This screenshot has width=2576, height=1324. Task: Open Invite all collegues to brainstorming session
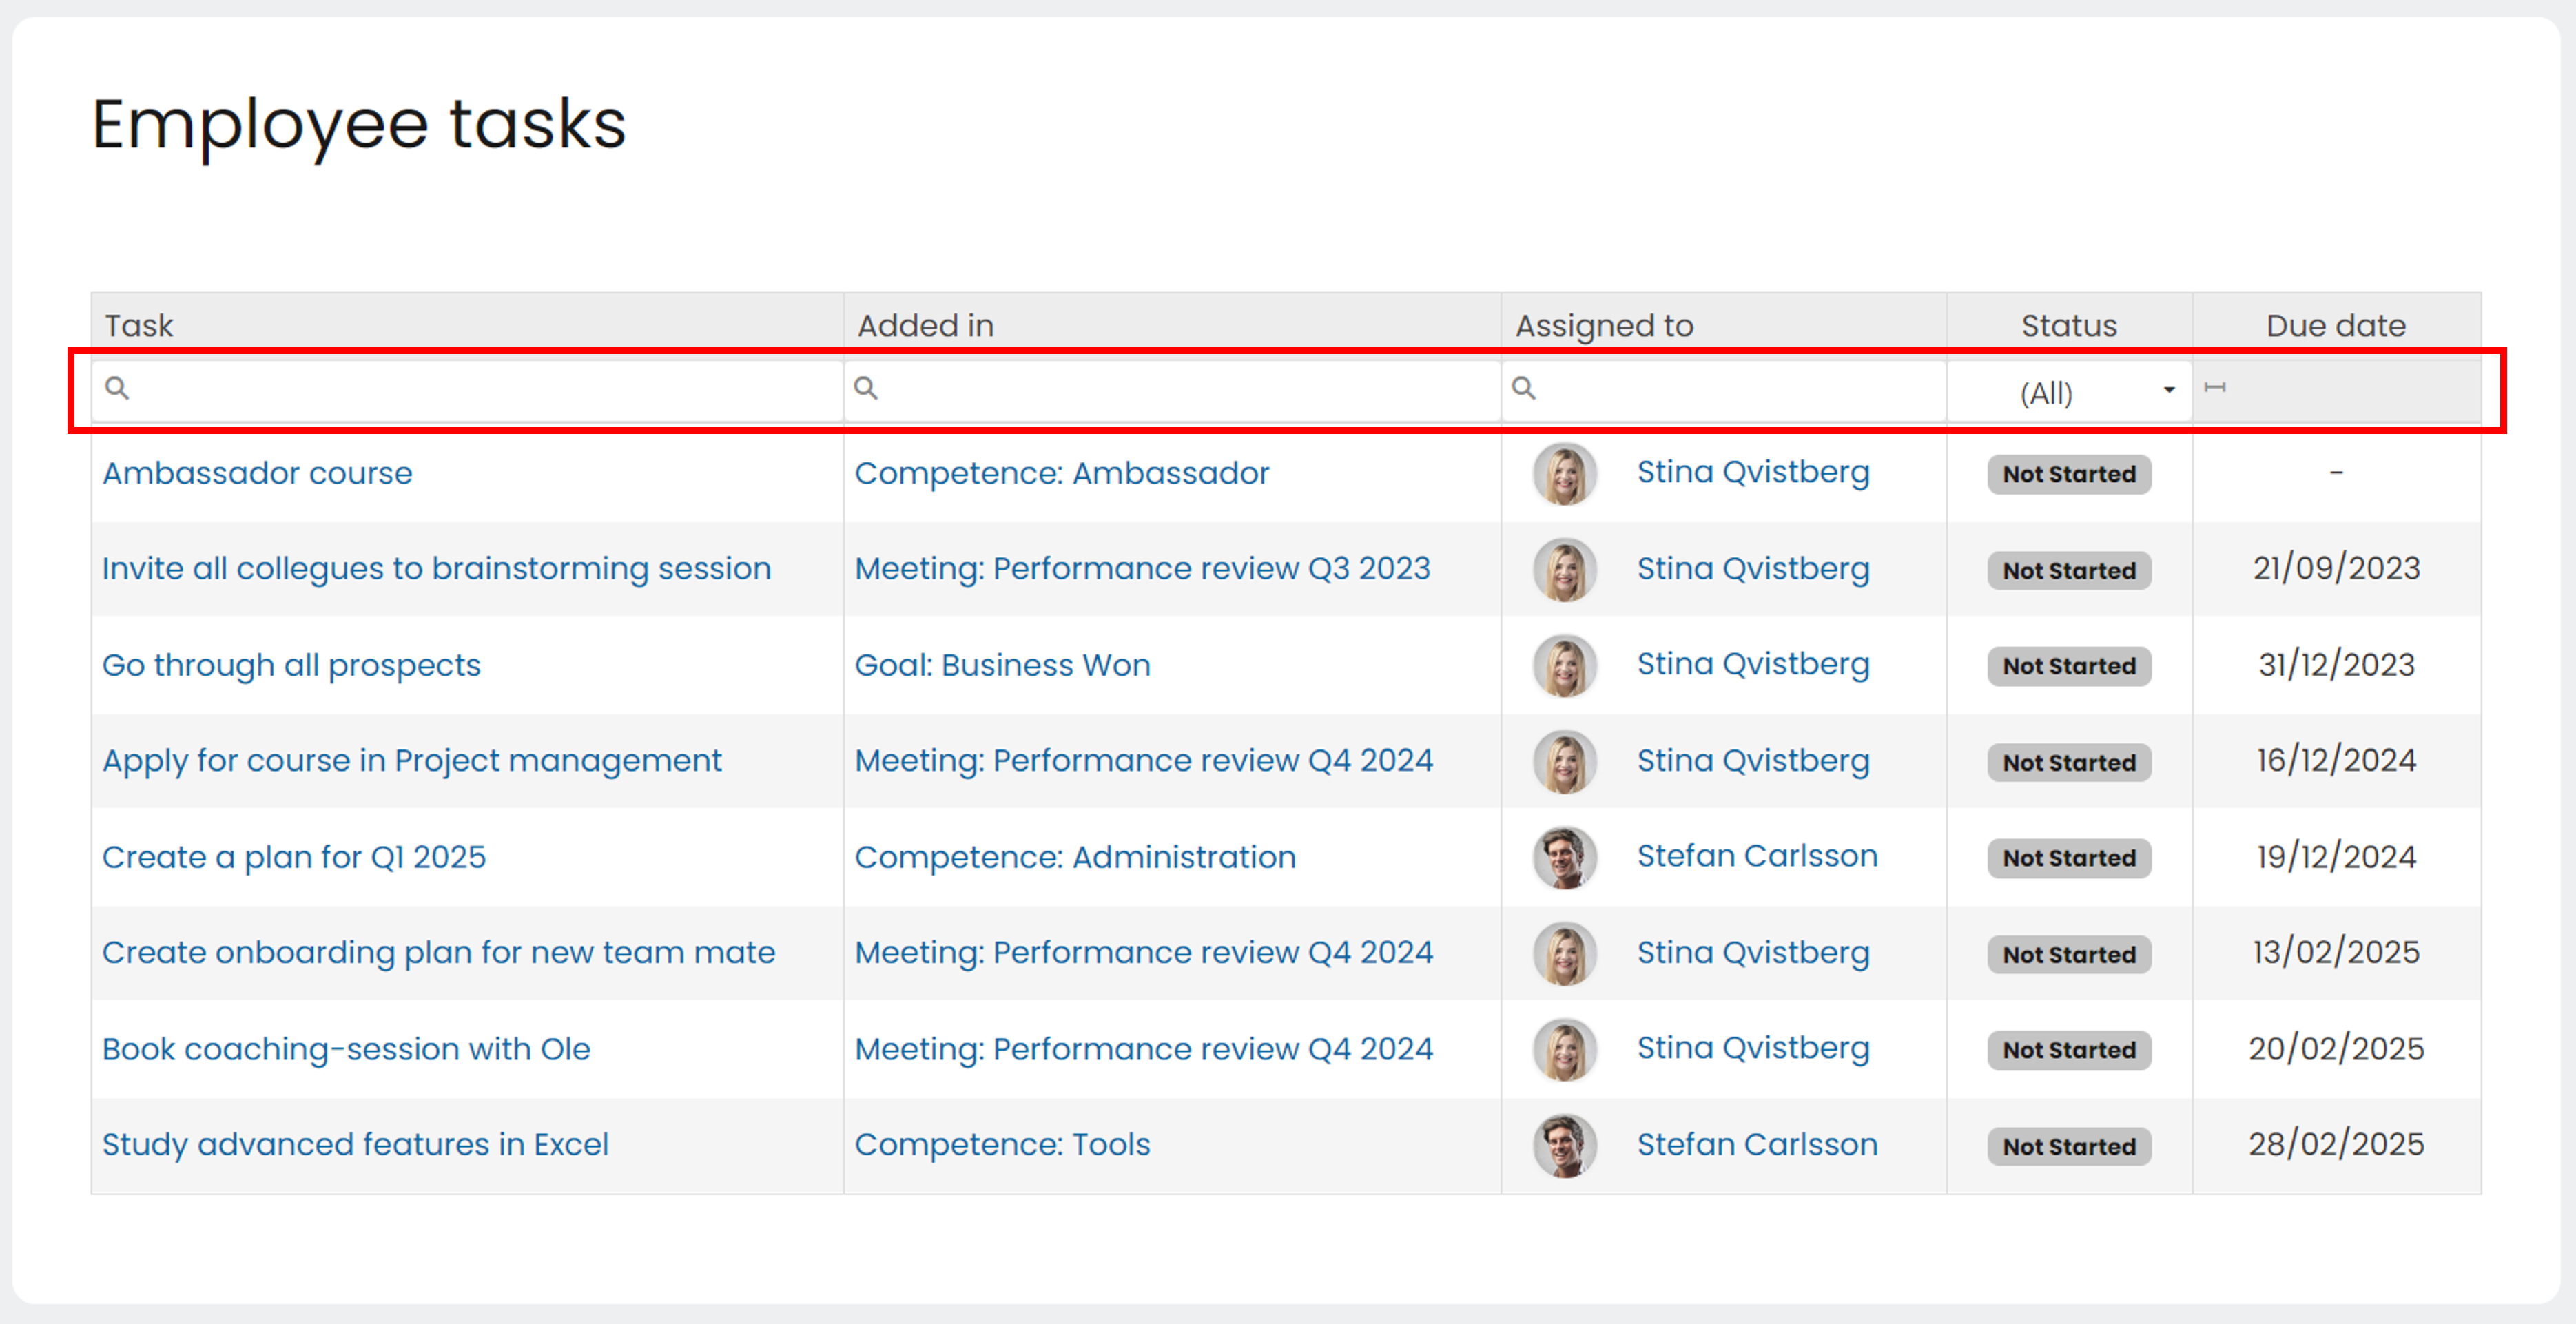click(x=437, y=568)
